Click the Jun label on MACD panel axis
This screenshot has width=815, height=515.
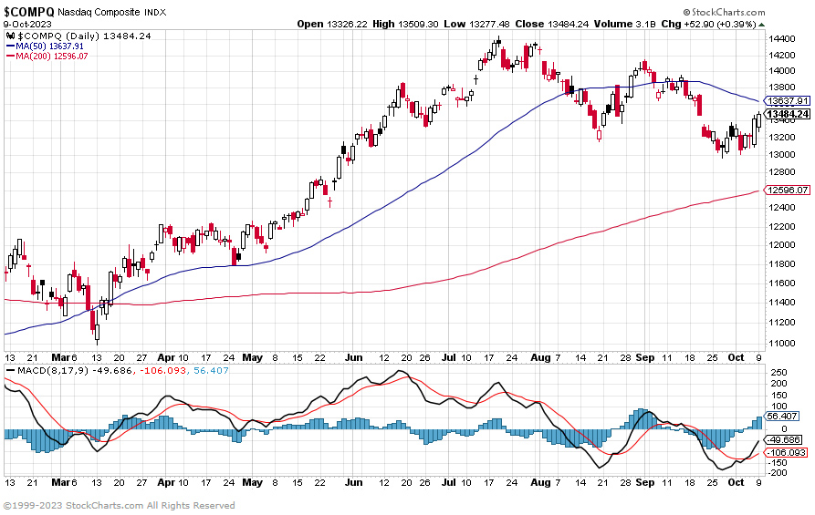point(353,482)
